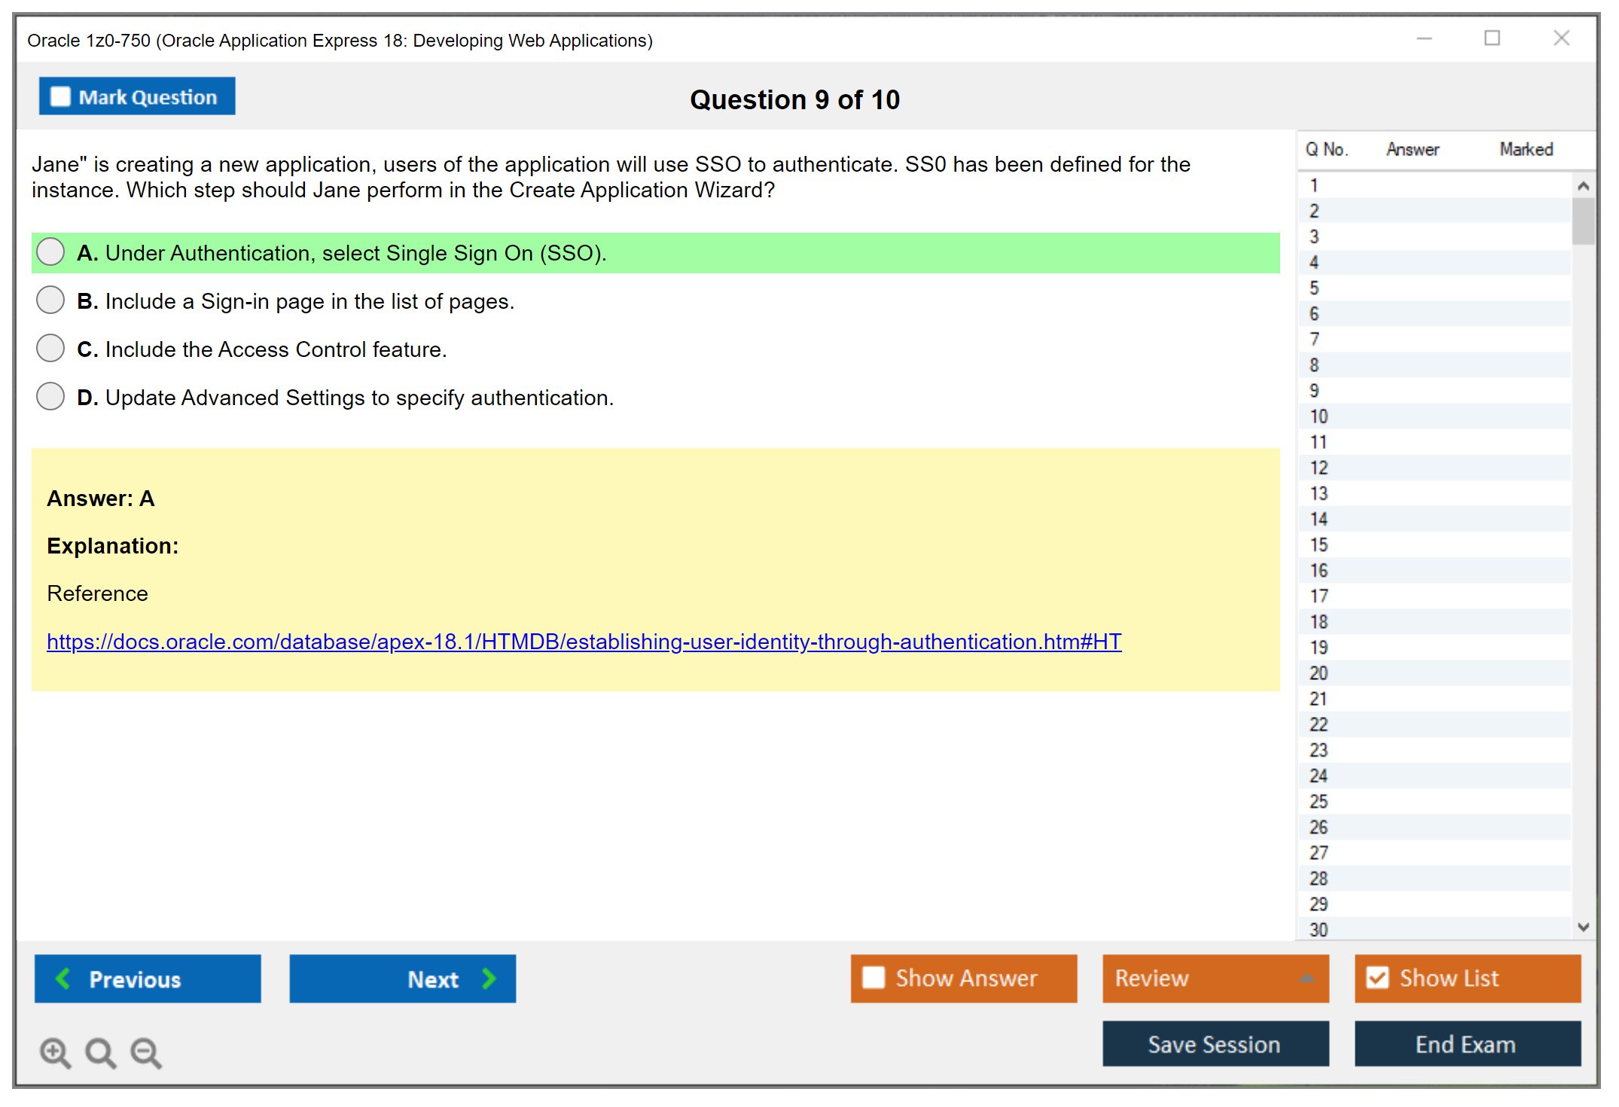Click the Marked column header
Image resolution: width=1619 pixels, height=1107 pixels.
coord(1526,149)
